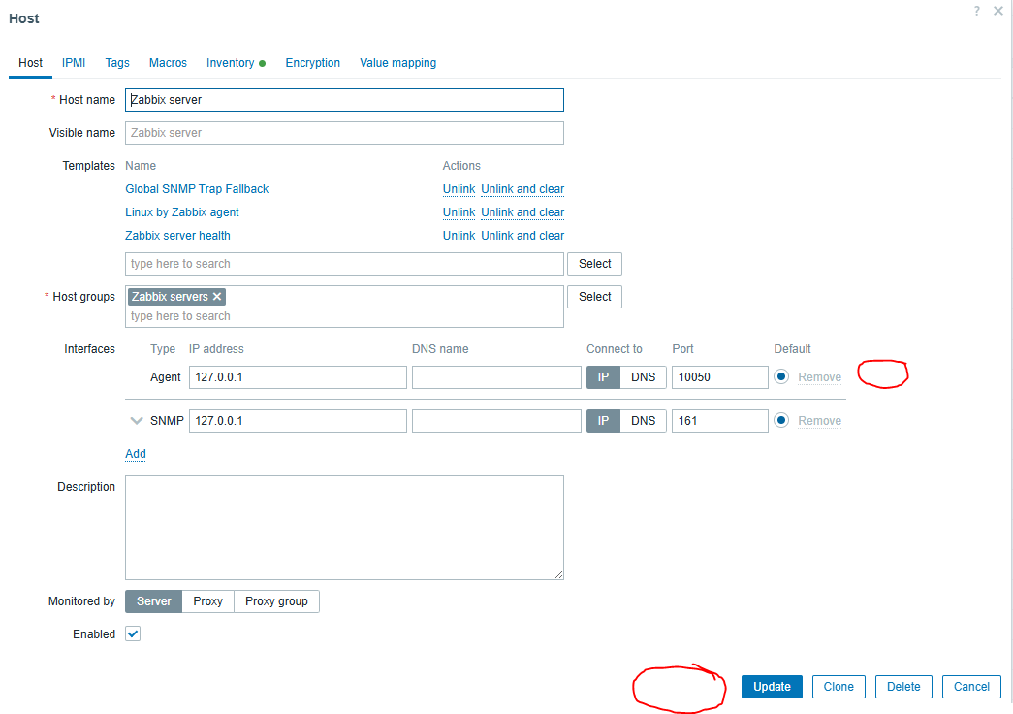Choose Proxy under Monitored by

click(x=207, y=601)
